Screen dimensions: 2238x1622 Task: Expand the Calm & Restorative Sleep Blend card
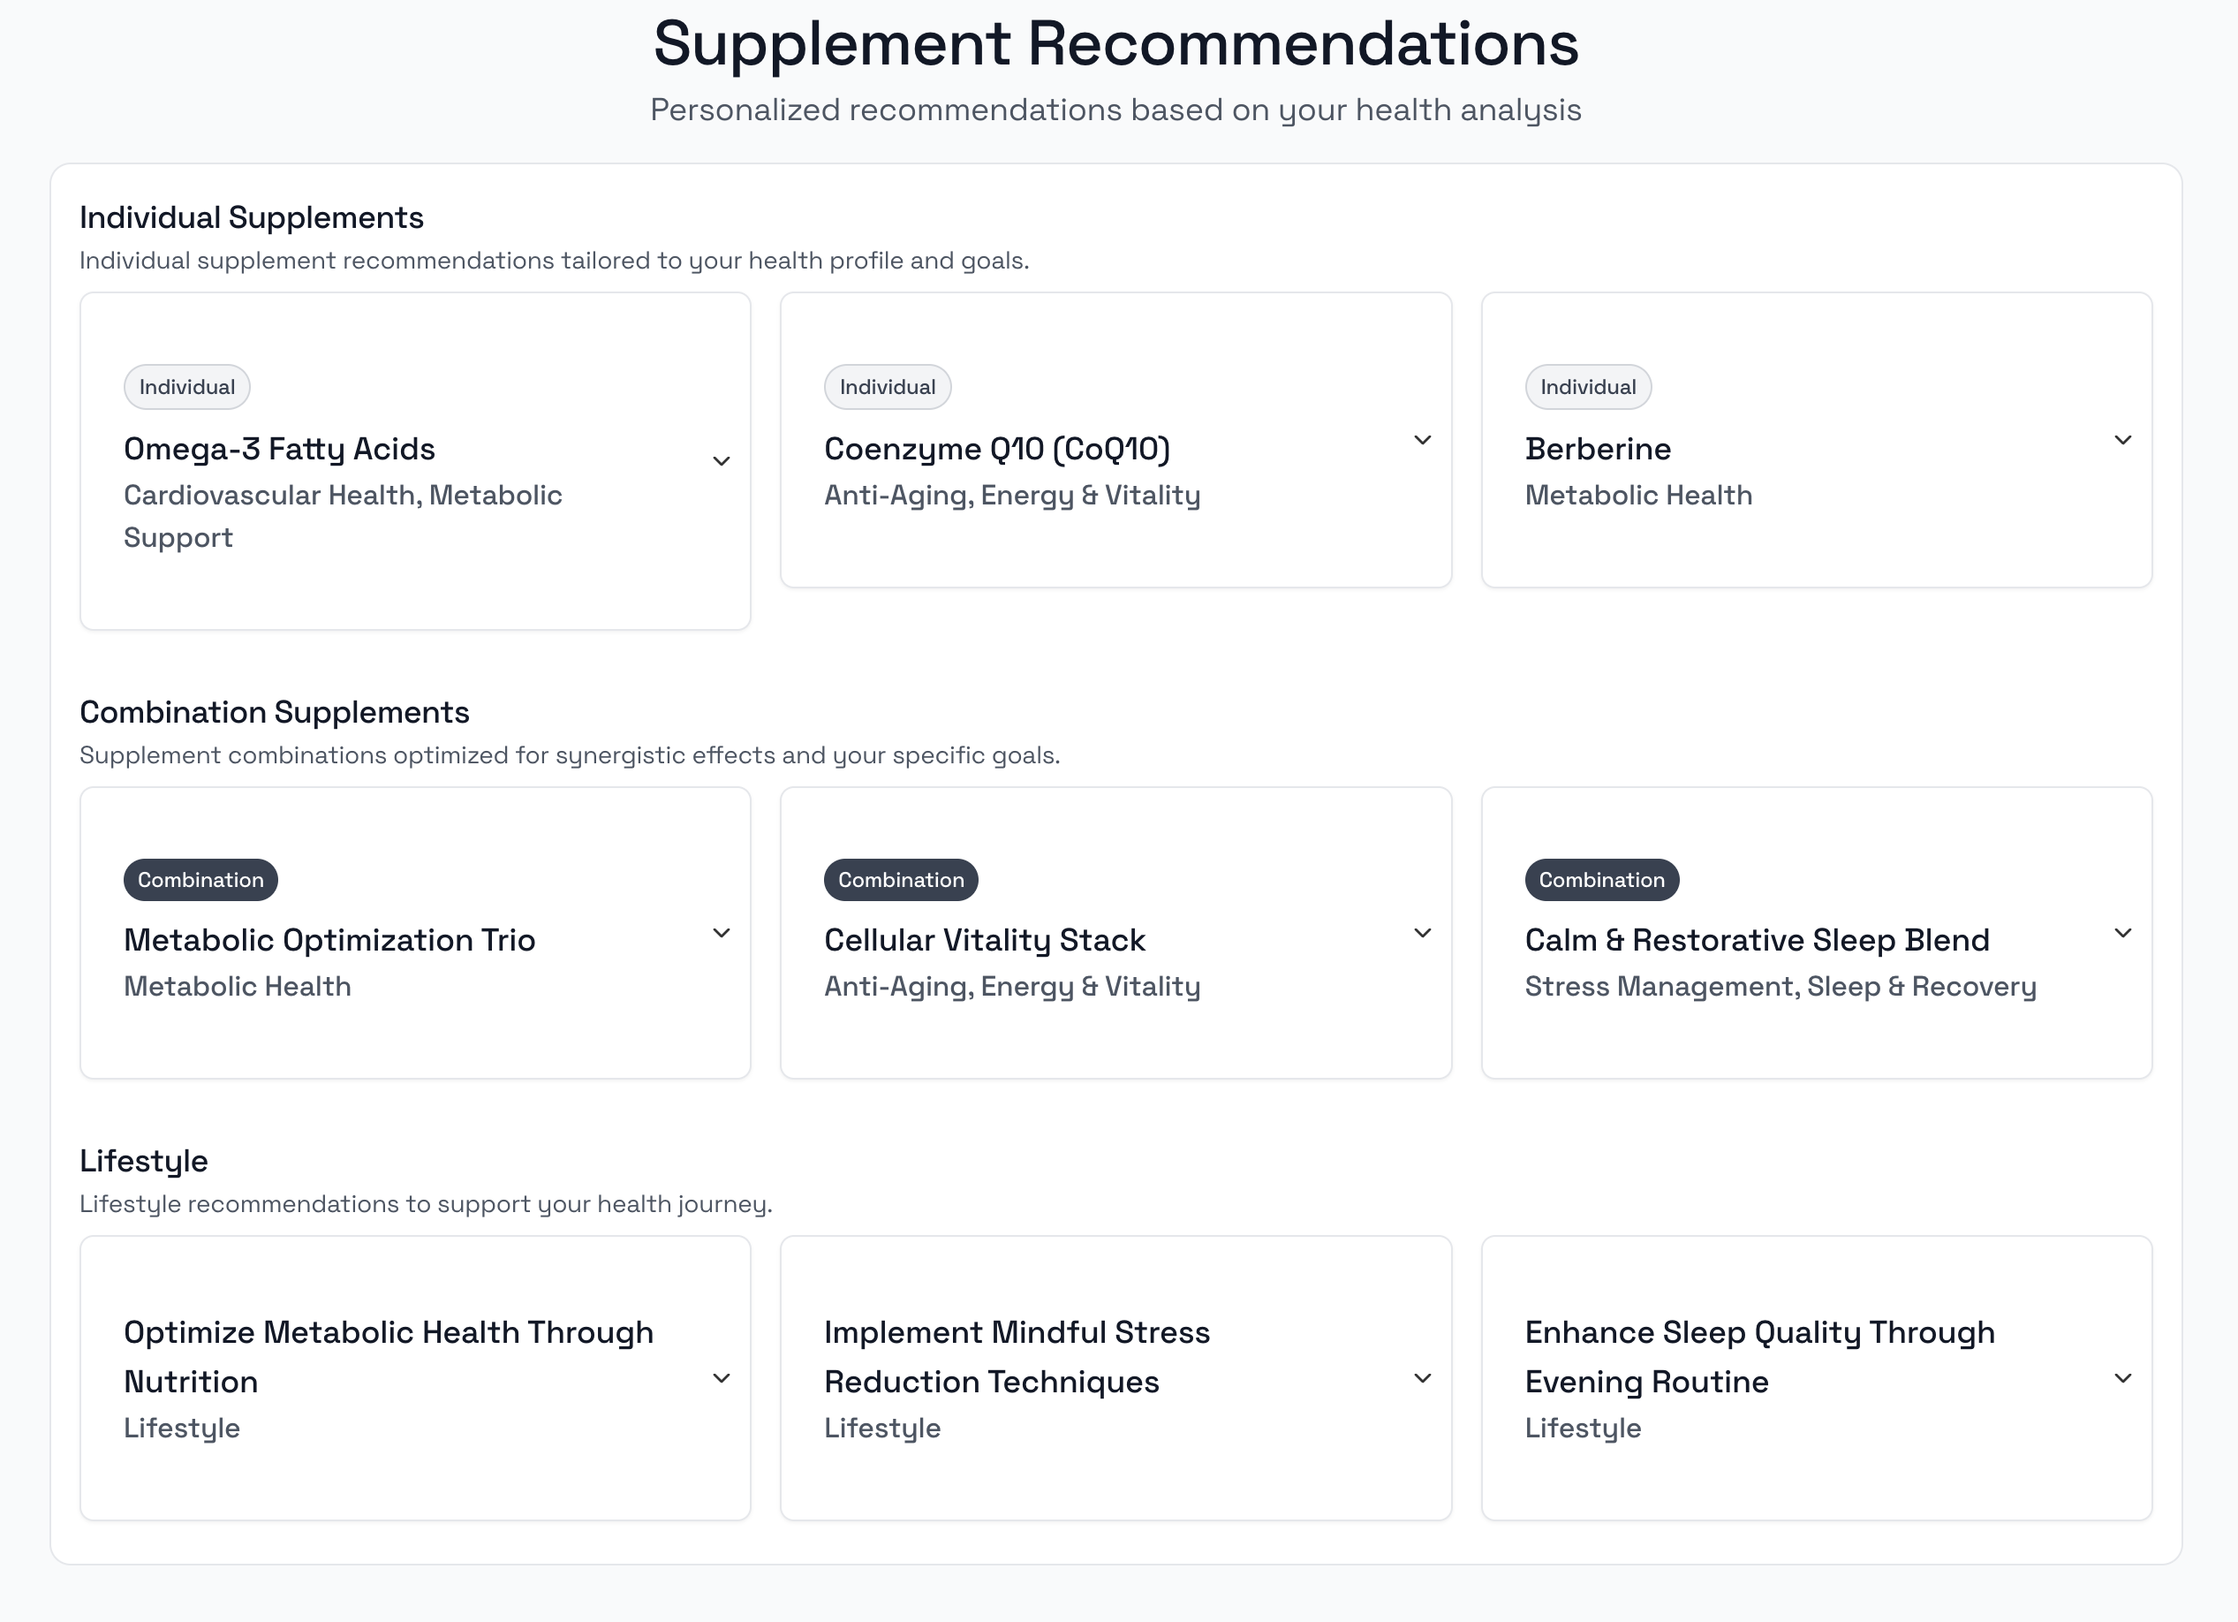pyautogui.click(x=2122, y=932)
